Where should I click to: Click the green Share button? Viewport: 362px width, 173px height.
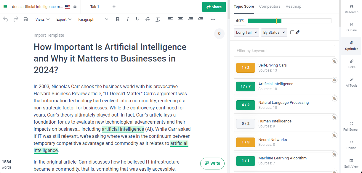coord(214,7)
